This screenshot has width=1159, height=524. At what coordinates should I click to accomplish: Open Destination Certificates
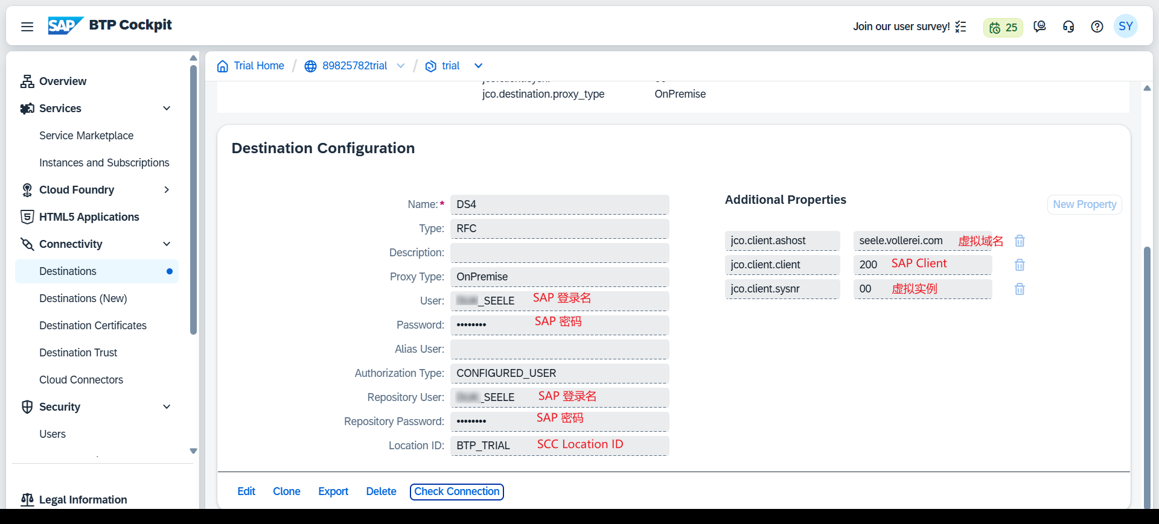pyautogui.click(x=93, y=326)
